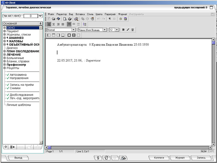This screenshot has width=217, height=163.
Task: Click the Журнал button
Action: [180, 158]
